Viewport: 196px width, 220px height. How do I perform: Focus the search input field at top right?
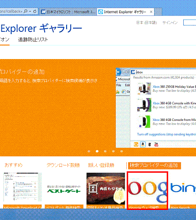[190, 23]
